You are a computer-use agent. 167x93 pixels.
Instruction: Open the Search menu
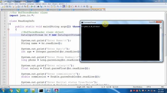tap(11, 4)
